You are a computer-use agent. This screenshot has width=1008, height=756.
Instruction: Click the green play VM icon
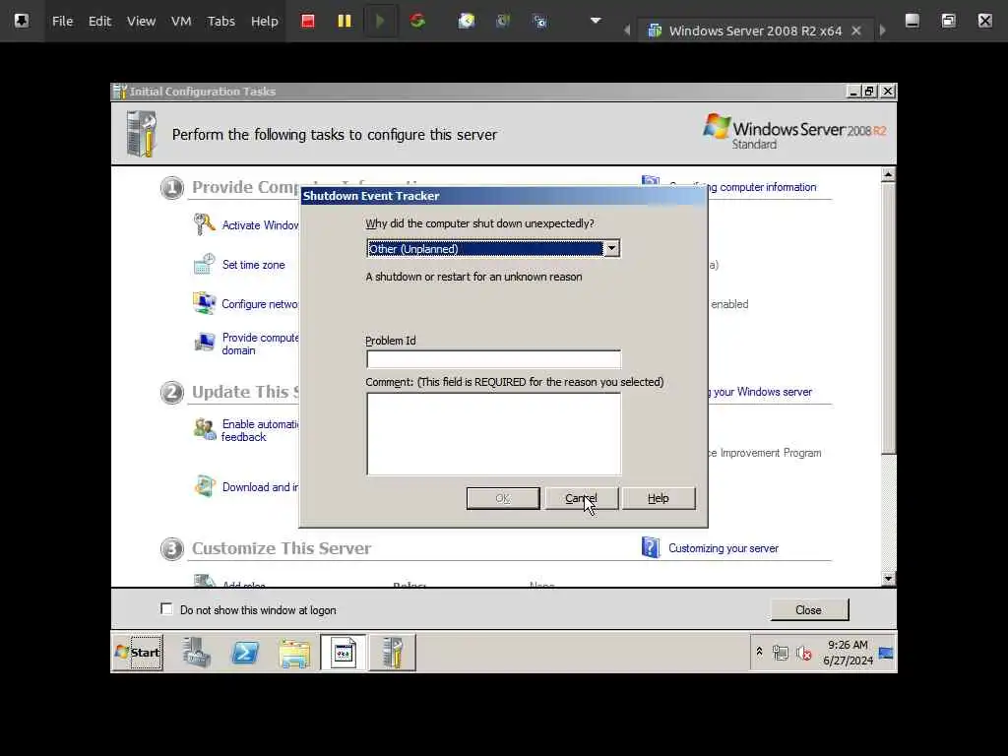point(380,22)
